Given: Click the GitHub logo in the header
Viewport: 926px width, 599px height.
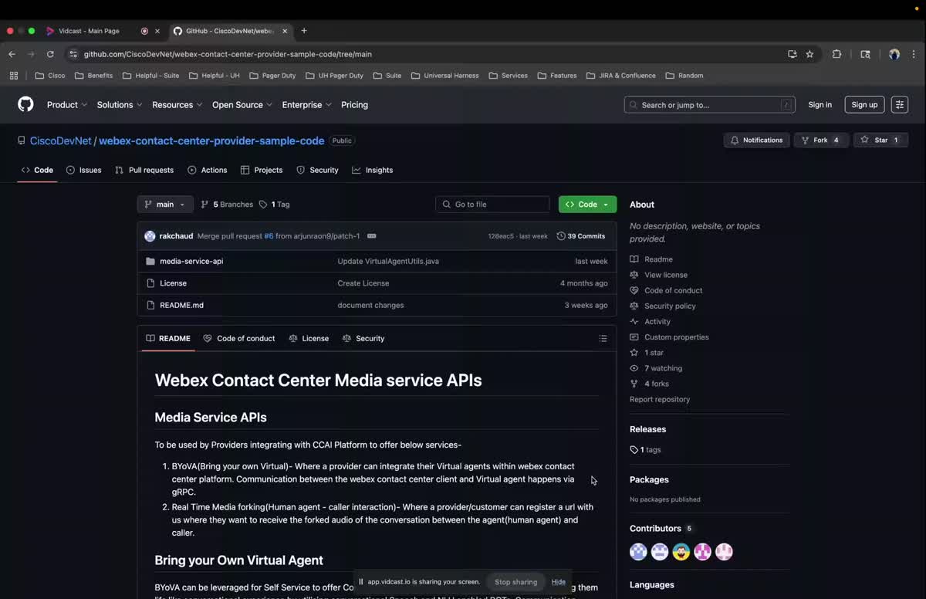Looking at the screenshot, I should [x=25, y=104].
